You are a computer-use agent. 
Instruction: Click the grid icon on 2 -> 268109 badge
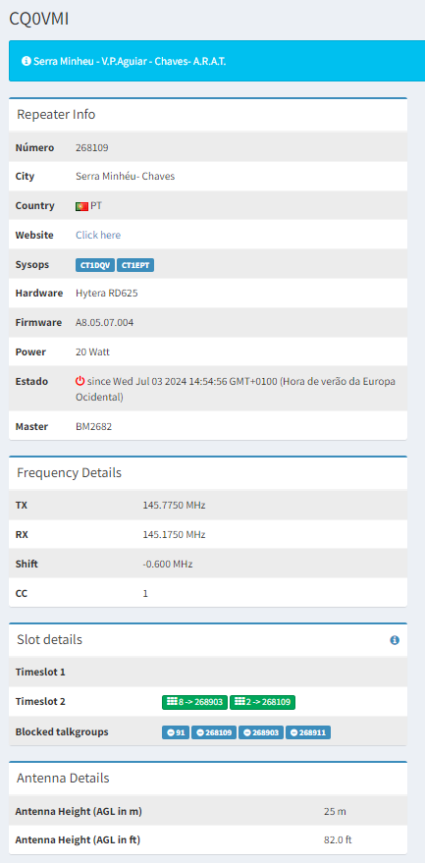pyautogui.click(x=239, y=702)
